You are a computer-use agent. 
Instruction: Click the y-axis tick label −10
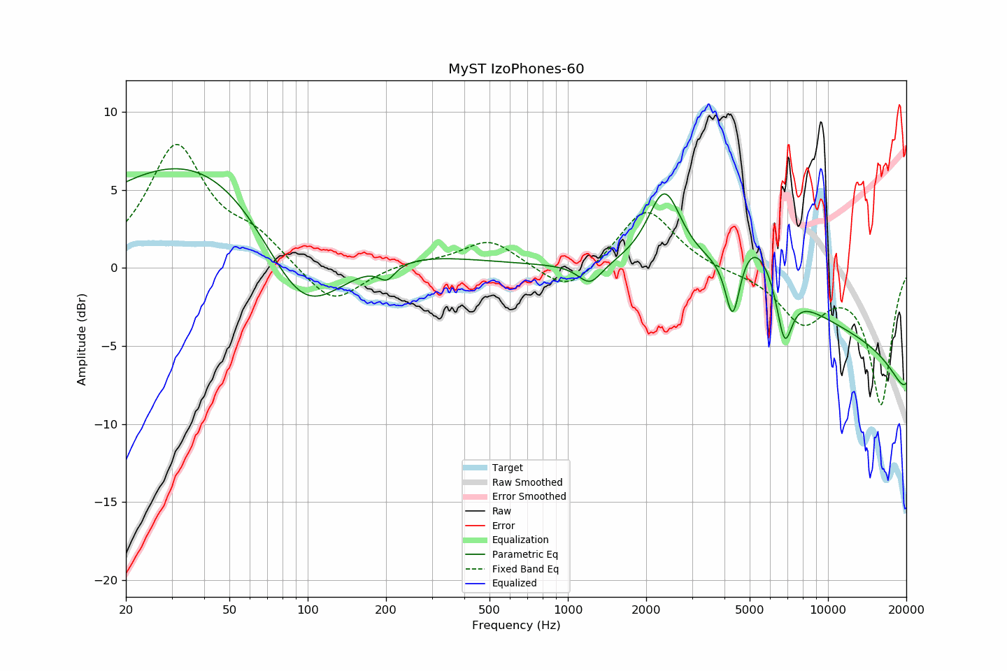click(x=106, y=425)
